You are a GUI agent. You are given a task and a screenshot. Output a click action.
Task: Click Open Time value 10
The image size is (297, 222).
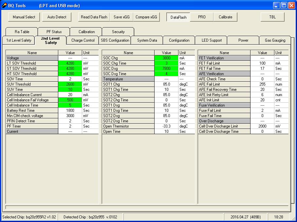click(x=166, y=131)
